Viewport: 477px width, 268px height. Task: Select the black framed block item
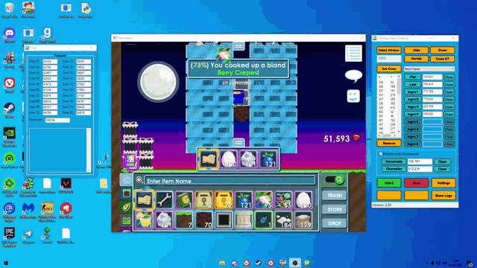(224, 220)
